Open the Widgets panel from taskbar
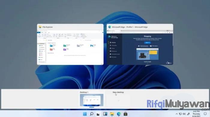This screenshot has width=210, height=117. coord(105,114)
